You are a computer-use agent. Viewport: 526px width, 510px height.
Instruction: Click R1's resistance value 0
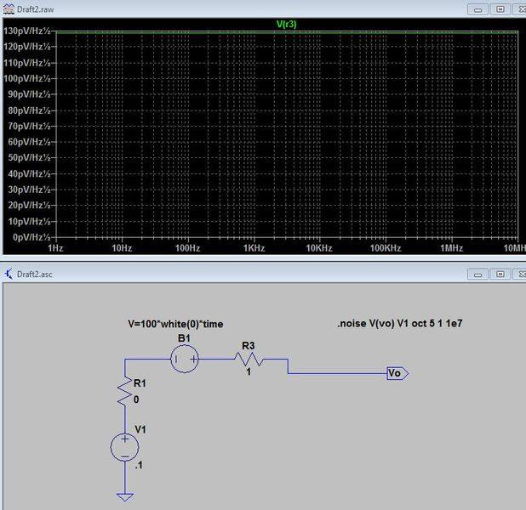point(136,399)
